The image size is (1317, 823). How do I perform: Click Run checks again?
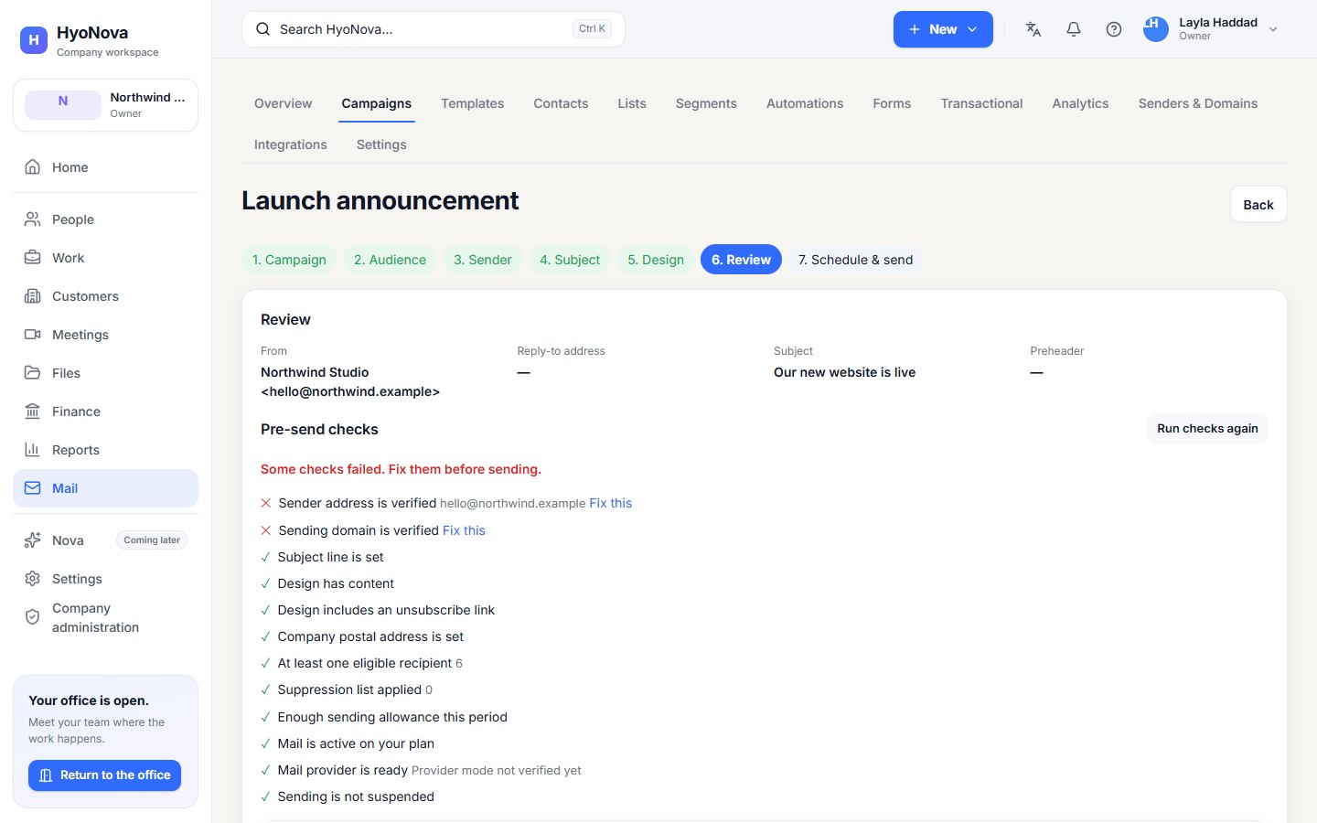pos(1207,429)
